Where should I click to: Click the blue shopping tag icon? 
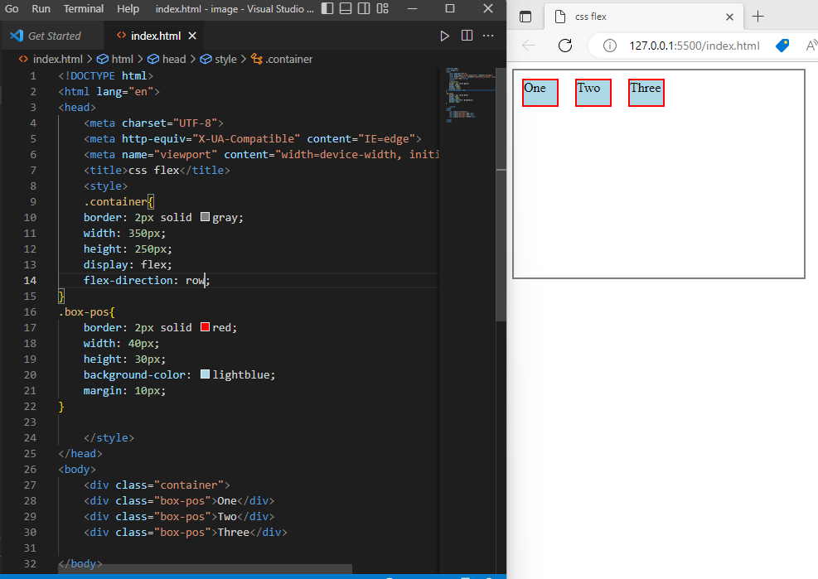coord(782,46)
